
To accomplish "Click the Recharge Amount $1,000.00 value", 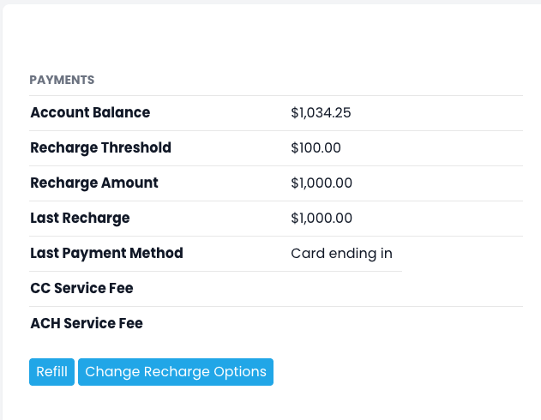I will click(322, 183).
